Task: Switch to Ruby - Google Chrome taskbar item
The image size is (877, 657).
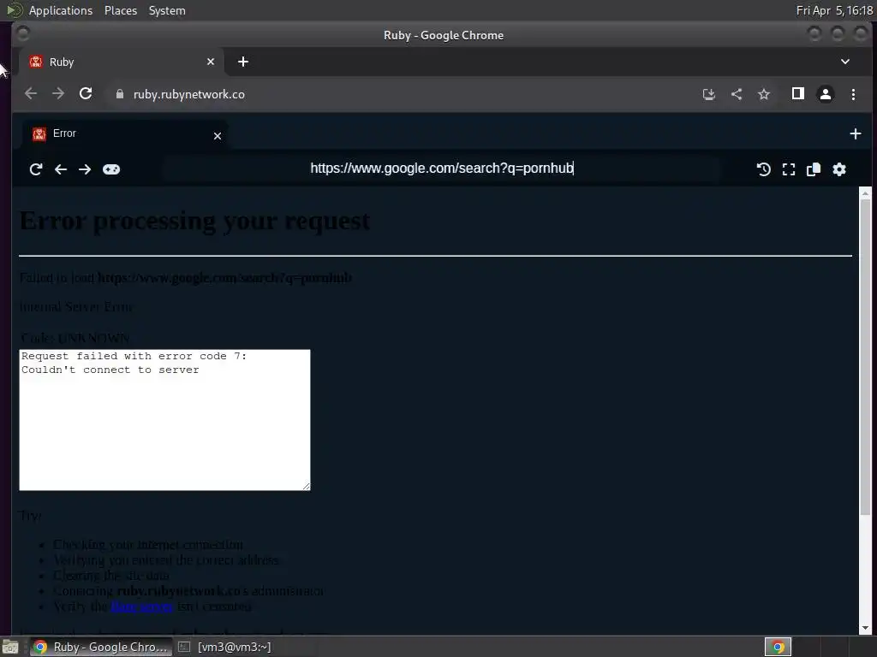Action: click(x=101, y=647)
